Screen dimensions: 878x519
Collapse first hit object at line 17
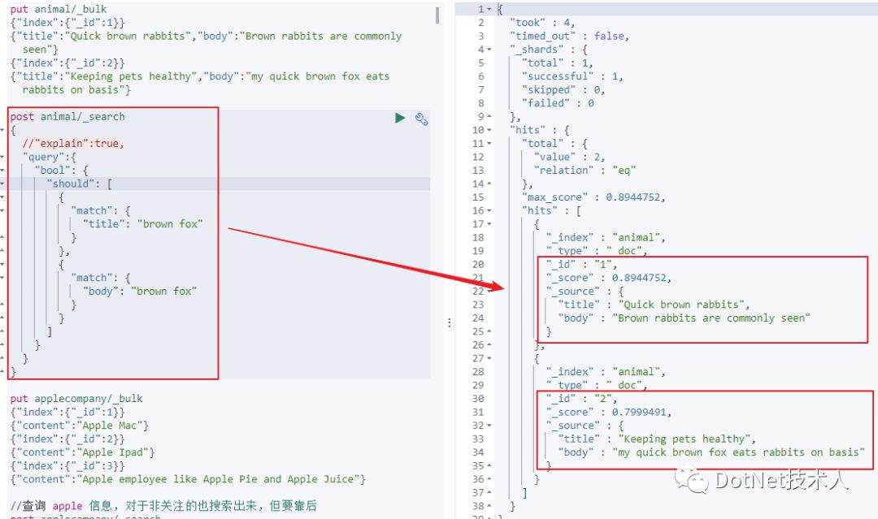coord(489,224)
